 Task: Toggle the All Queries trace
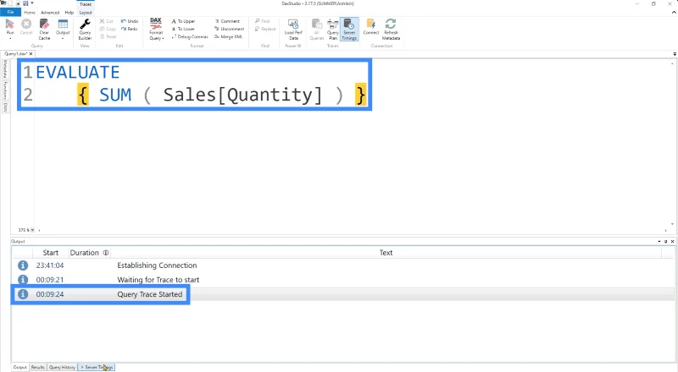pos(316,29)
